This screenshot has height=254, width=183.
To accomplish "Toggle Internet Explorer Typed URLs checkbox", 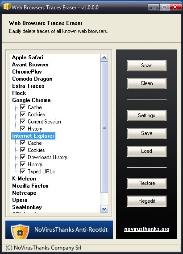I will pyautogui.click(x=23, y=171).
